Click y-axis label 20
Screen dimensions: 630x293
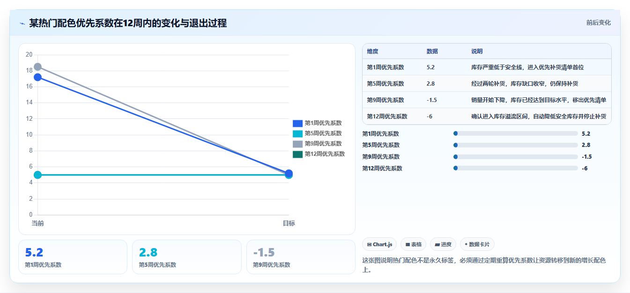coord(29,55)
